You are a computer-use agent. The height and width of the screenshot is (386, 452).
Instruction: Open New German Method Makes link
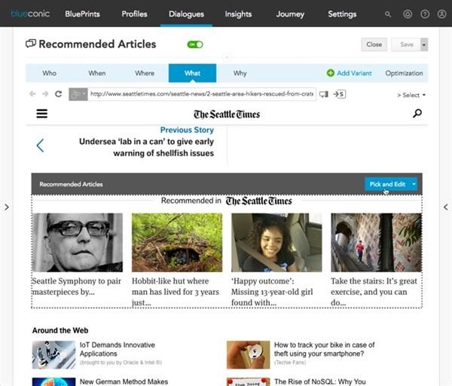124,381
